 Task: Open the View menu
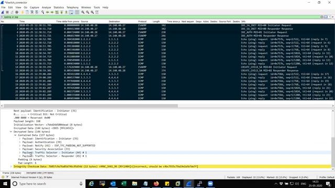pos(18,7)
